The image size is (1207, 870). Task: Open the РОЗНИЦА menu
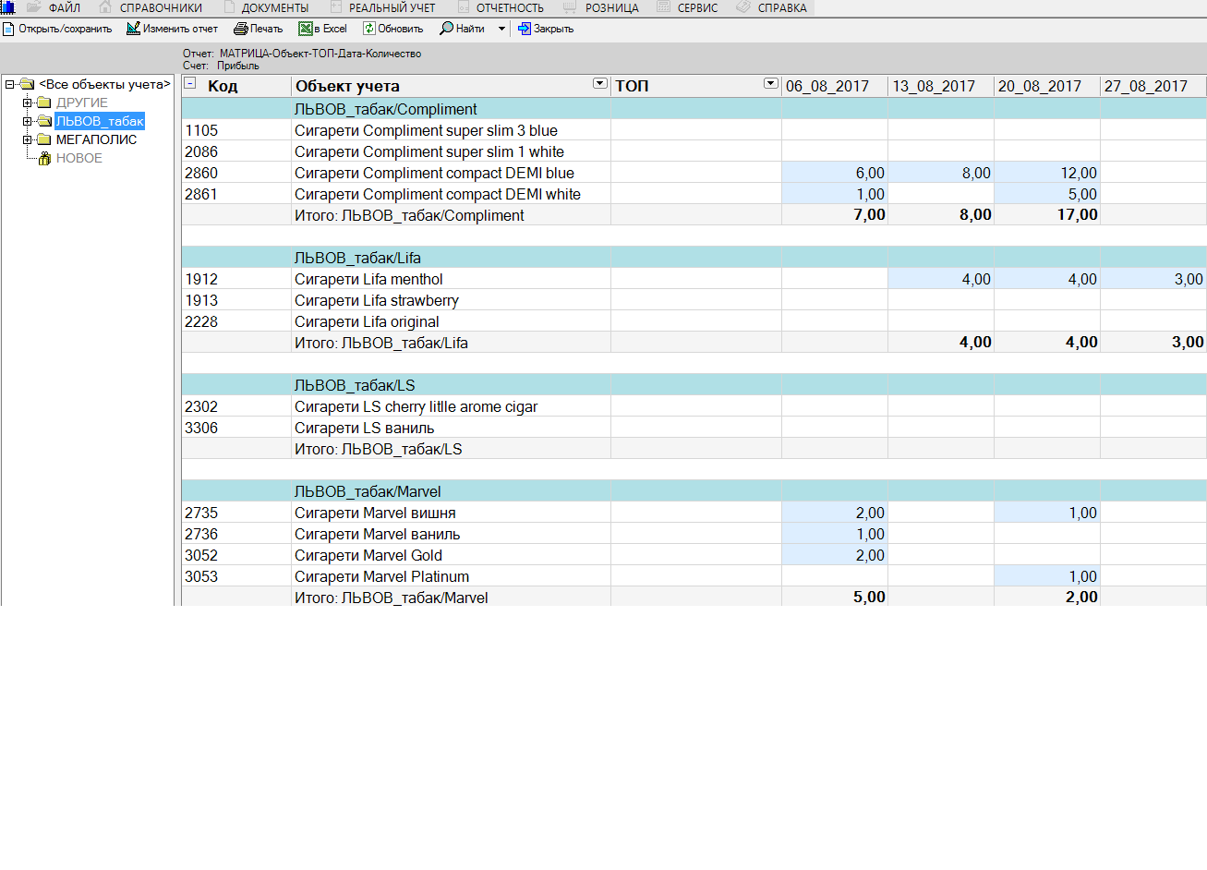point(612,7)
